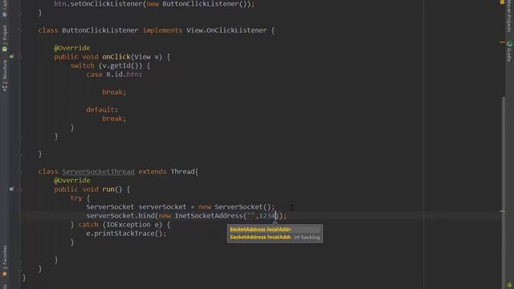Click the serverSocket variable declaration name
Image resolution: width=514 pixels, height=289 pixels.
(x=162, y=207)
